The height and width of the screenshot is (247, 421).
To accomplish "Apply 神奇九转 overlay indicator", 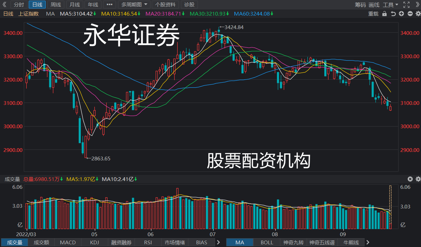I will point(294,242).
